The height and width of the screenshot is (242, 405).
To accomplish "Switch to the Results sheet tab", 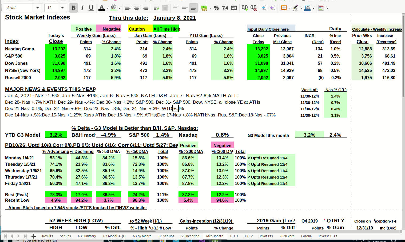I will point(47,236).
